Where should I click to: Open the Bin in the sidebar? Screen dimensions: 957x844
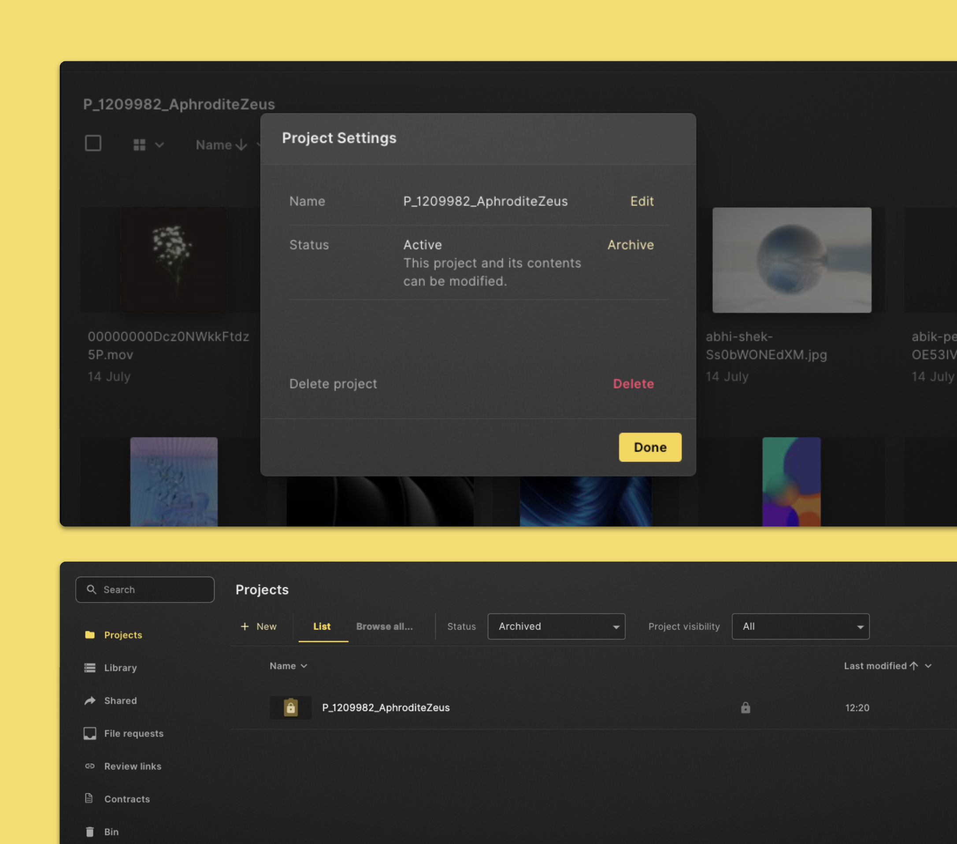[102, 831]
